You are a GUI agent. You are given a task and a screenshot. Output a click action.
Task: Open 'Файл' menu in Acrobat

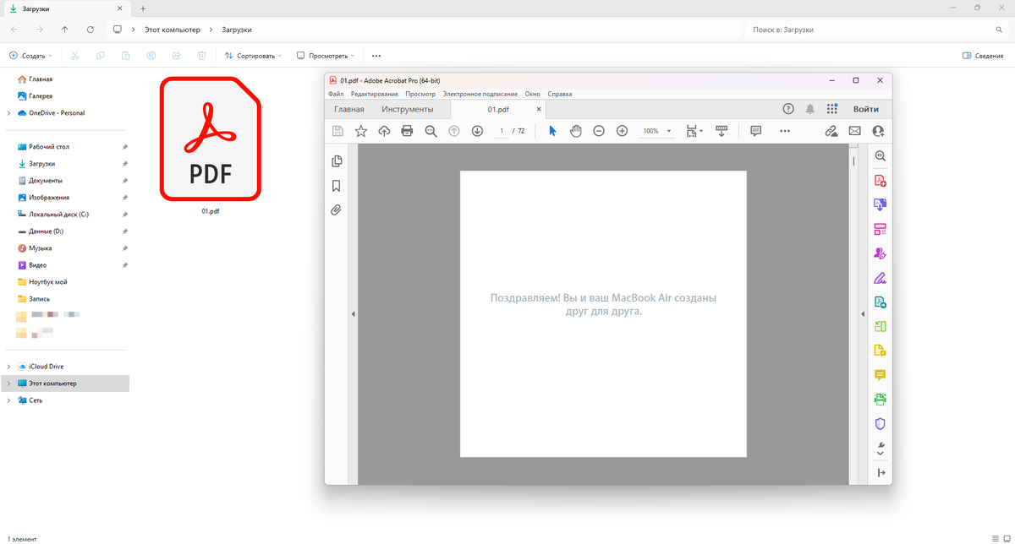336,94
